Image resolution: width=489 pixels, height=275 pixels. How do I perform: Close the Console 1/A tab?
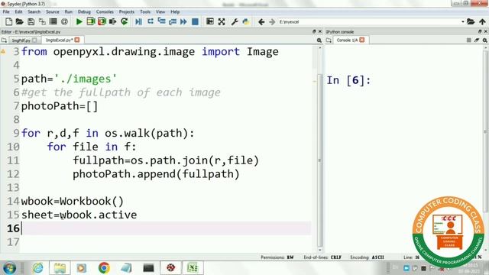click(361, 40)
